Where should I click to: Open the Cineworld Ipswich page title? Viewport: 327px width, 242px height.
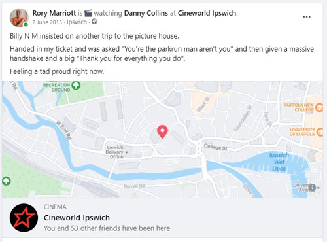77,218
